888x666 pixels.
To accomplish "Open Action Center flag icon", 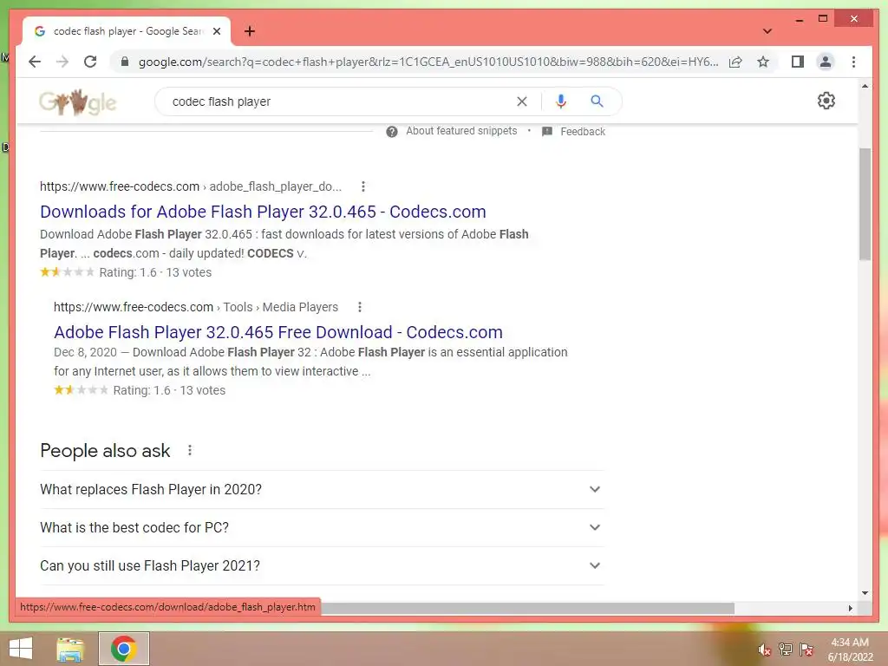I will [x=806, y=649].
